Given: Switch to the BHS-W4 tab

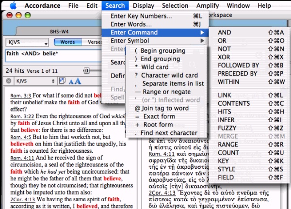Looking at the screenshot, I should 59,32.
